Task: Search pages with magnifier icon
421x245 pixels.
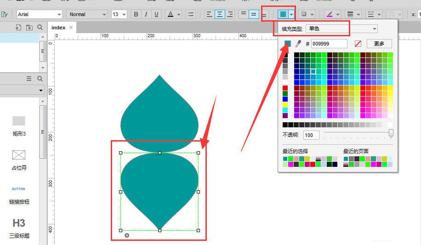Action: point(40,27)
